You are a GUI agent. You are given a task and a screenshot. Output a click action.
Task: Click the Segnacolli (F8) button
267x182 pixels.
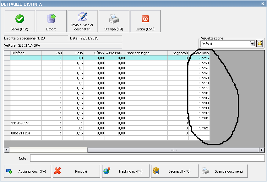click(175, 171)
